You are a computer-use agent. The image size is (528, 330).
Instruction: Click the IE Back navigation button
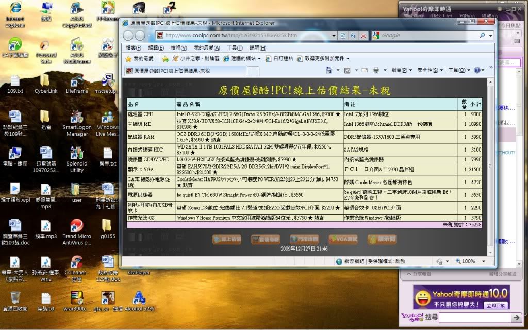tap(127, 36)
